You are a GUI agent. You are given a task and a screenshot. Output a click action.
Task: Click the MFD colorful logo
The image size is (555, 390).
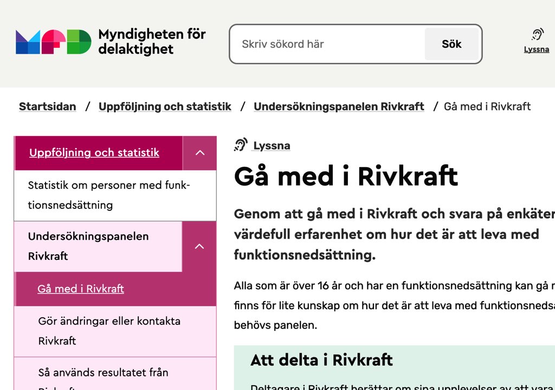(x=54, y=42)
